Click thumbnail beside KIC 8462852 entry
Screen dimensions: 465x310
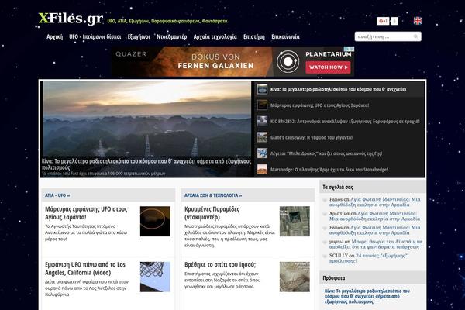point(262,121)
